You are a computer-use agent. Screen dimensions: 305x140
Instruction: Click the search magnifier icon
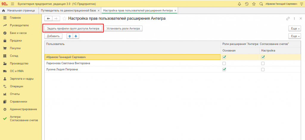(x=261, y=4)
